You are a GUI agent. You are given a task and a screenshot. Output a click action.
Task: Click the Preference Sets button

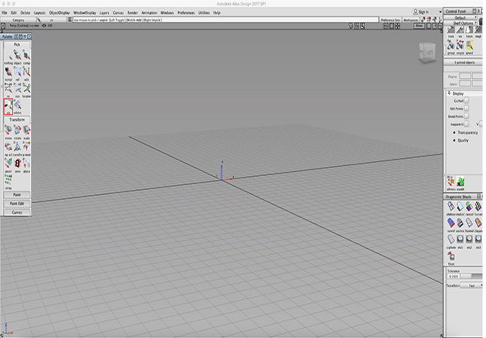click(x=390, y=20)
